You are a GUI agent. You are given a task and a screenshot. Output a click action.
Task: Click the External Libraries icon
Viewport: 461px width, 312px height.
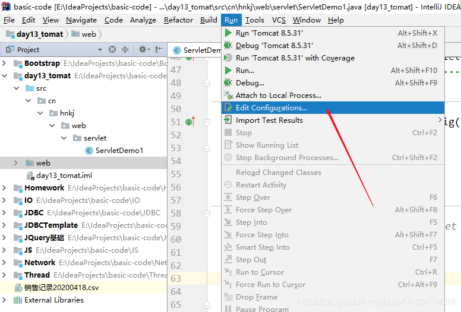click(x=18, y=300)
